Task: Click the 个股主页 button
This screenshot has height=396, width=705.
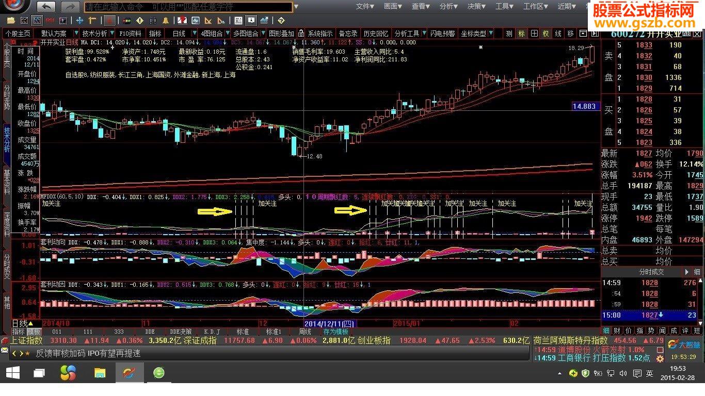Action: 19,34
